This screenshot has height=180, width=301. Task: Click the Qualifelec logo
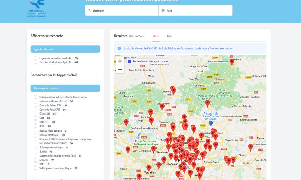pos(37,9)
